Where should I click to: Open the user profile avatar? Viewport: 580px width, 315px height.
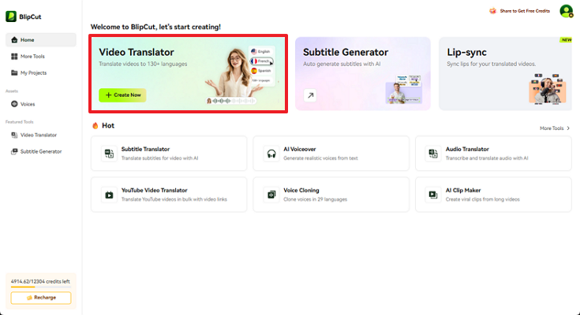tap(565, 11)
